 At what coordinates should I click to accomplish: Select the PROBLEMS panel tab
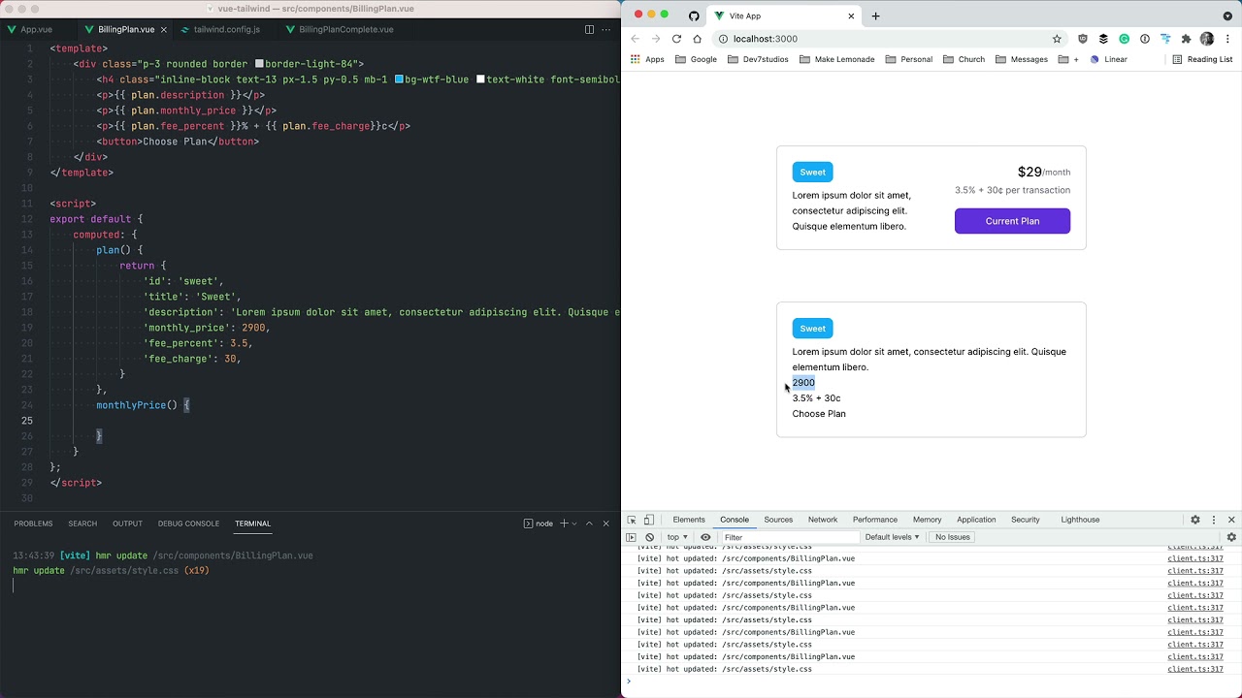pyautogui.click(x=33, y=523)
